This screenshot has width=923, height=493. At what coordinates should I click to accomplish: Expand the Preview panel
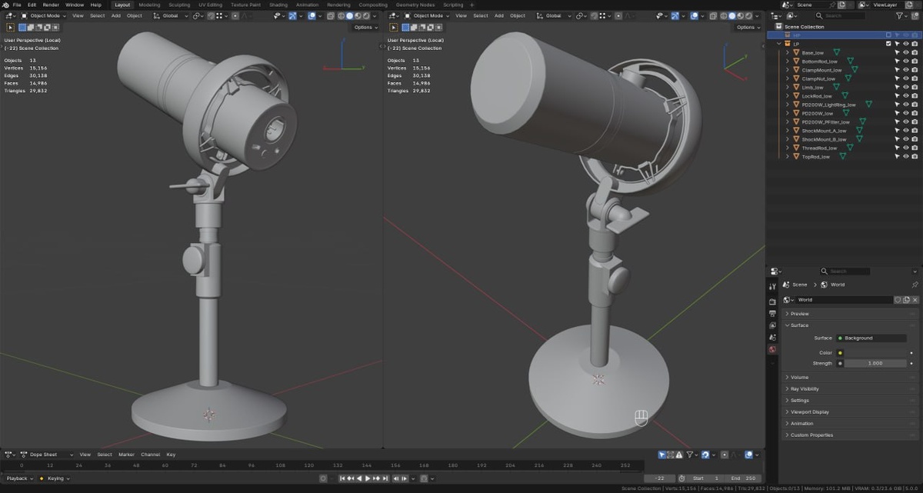851,314
